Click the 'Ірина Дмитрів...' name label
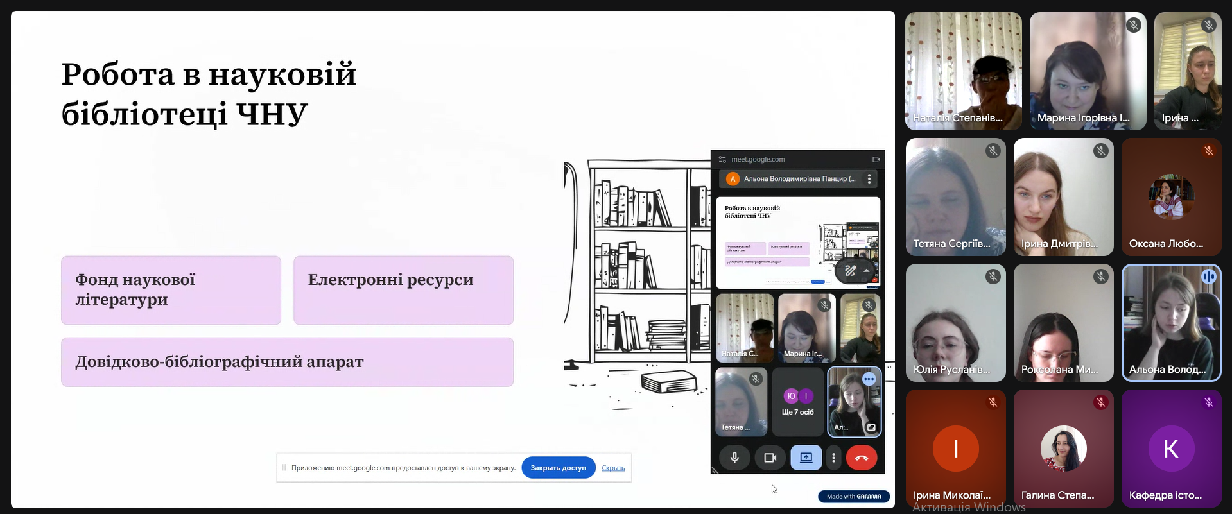Screen dimensions: 1232x514 pos(1059,244)
